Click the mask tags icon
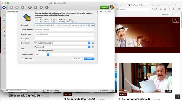The height and width of the screenshot is (102, 182). (x=93, y=47)
